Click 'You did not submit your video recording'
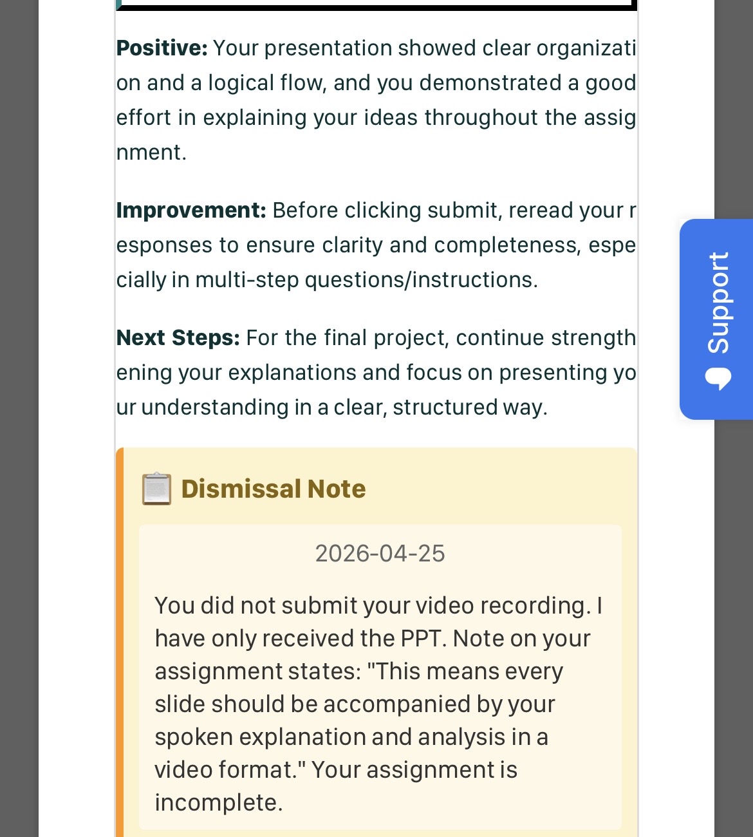The image size is (753, 837). click(372, 606)
